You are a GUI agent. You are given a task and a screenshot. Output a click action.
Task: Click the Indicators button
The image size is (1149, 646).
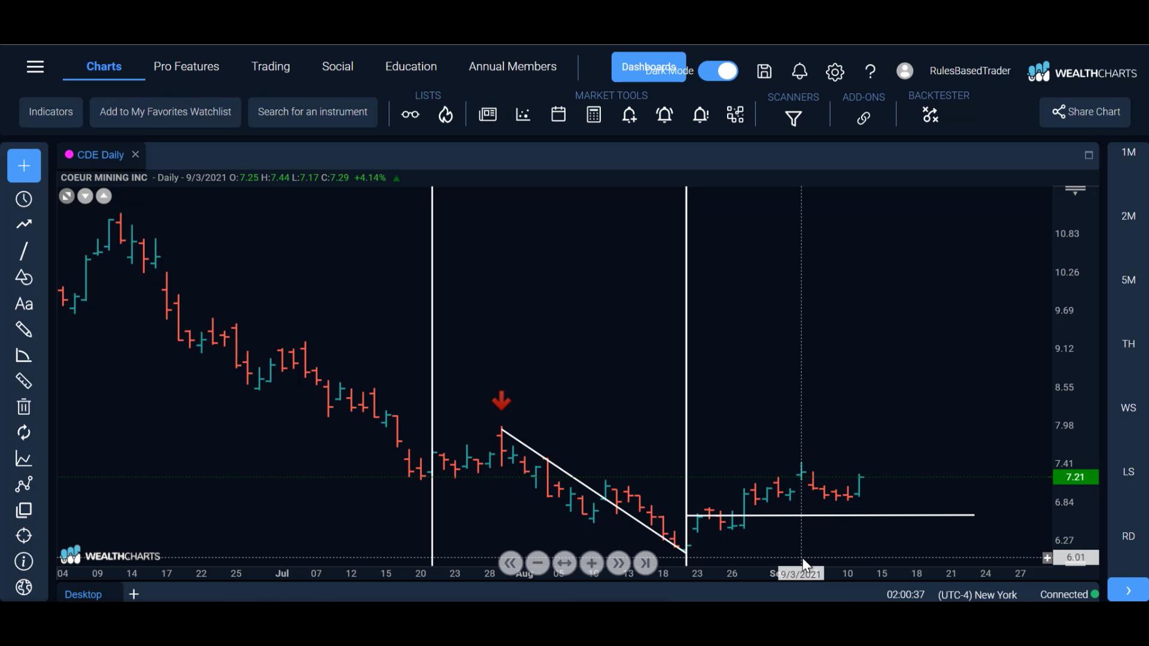tap(51, 112)
